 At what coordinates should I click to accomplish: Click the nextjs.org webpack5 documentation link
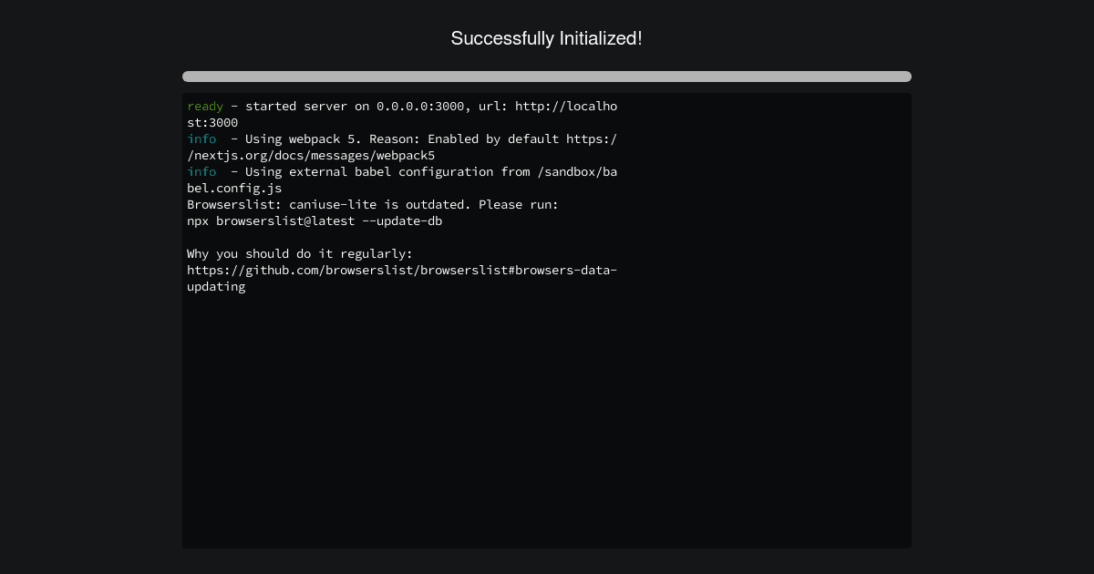click(310, 155)
